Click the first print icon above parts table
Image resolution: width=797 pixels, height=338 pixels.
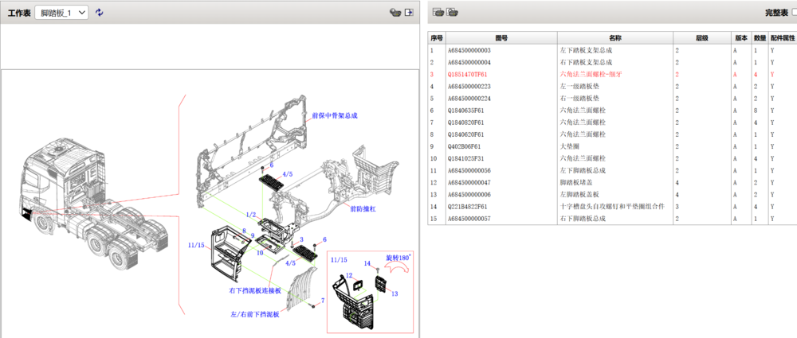(x=438, y=12)
